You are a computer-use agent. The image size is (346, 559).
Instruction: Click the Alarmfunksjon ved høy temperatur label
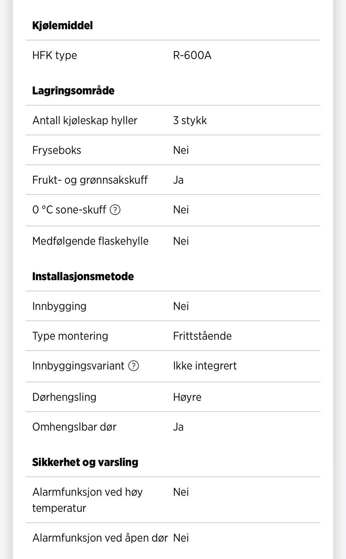click(87, 500)
